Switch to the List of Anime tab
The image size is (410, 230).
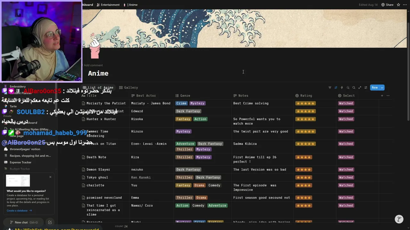[98, 88]
